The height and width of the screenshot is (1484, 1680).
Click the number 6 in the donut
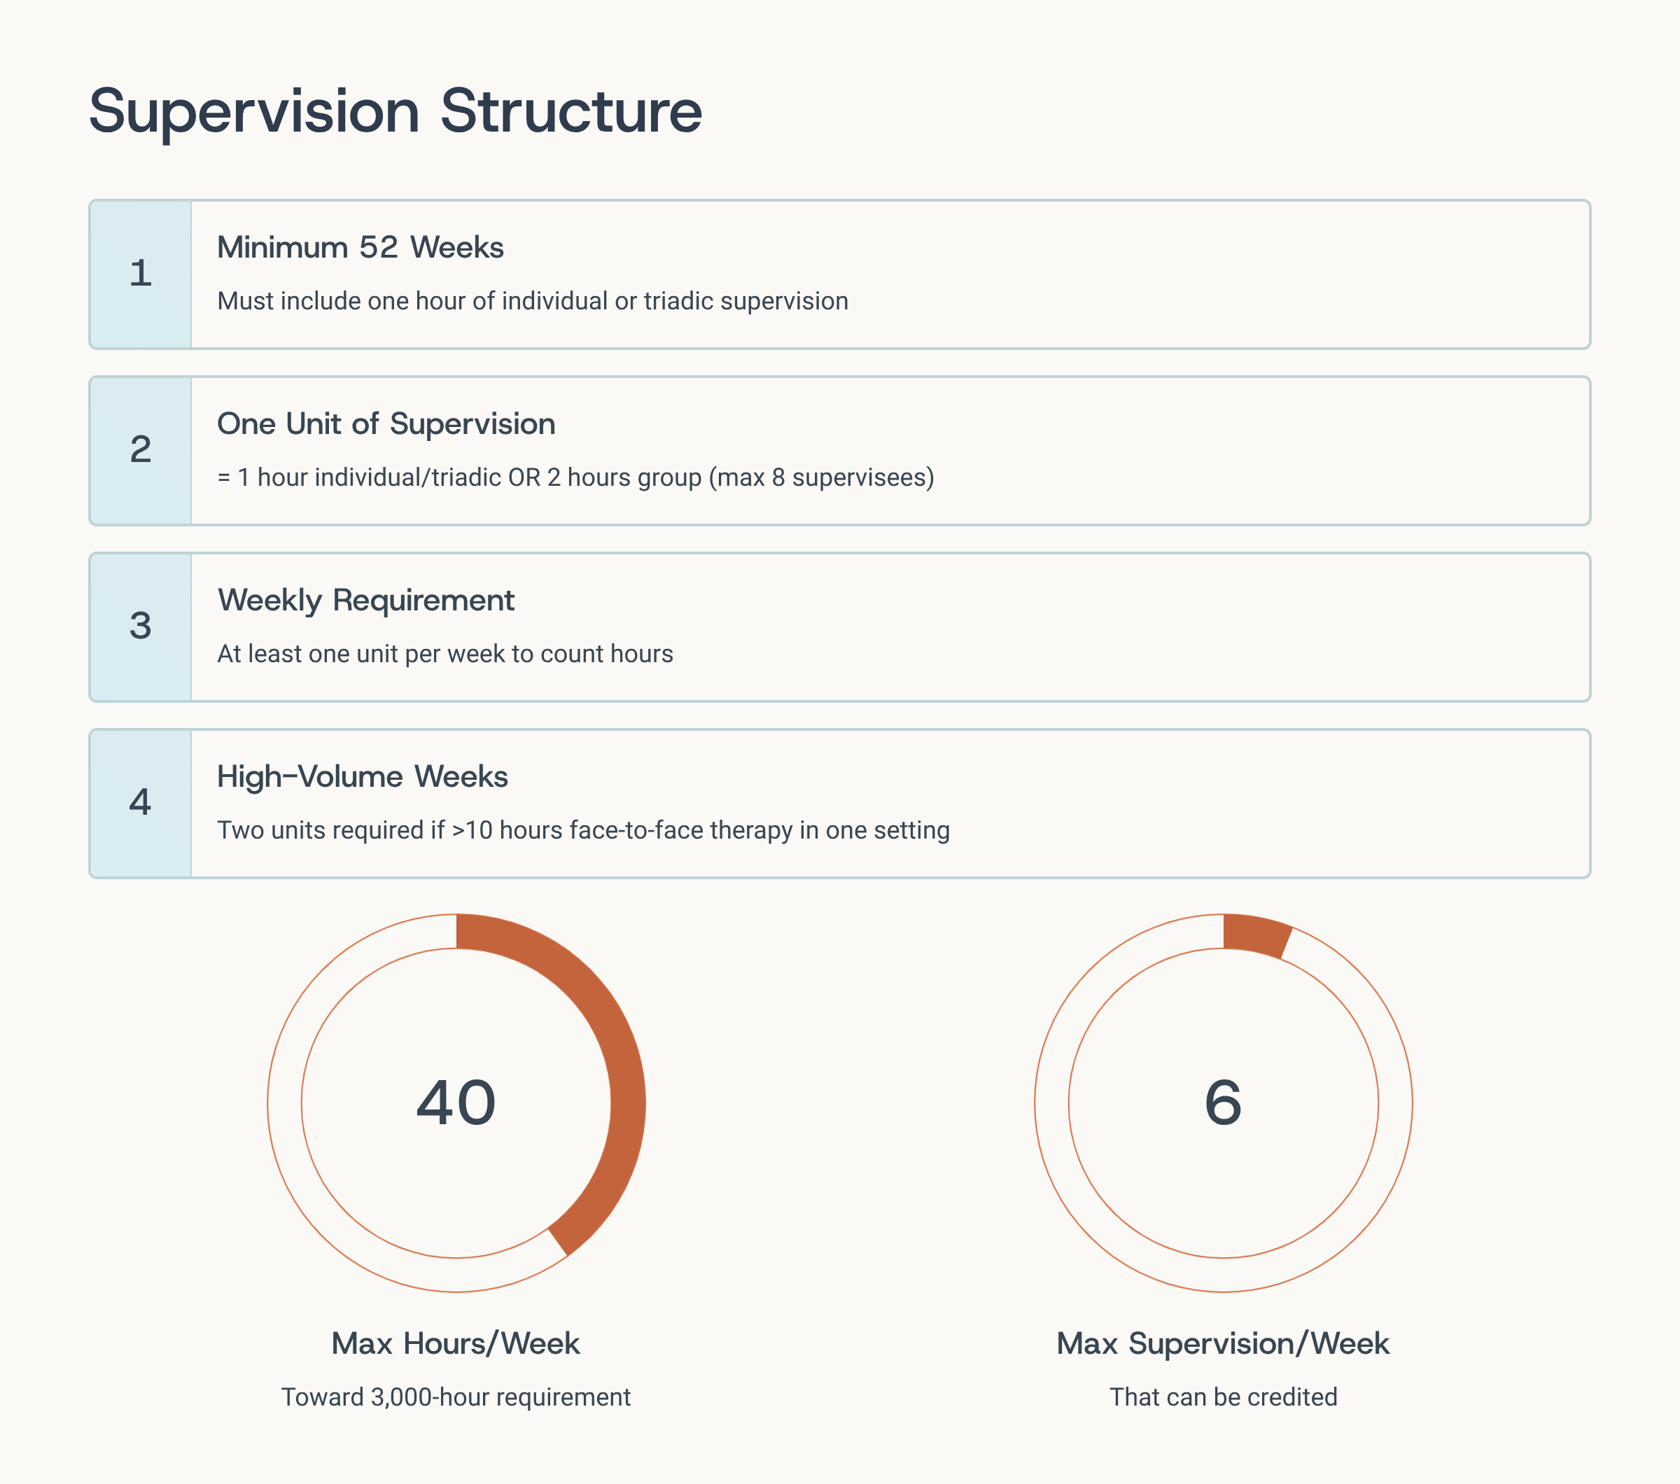point(1223,1102)
